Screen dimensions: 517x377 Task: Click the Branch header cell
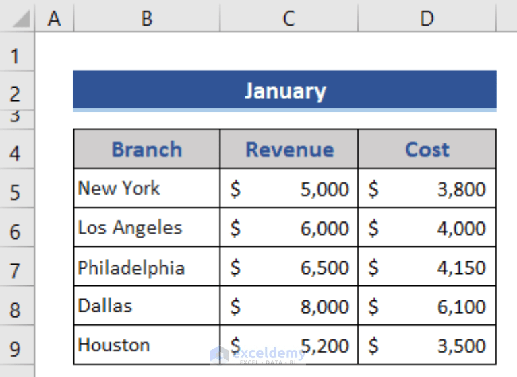point(147,149)
